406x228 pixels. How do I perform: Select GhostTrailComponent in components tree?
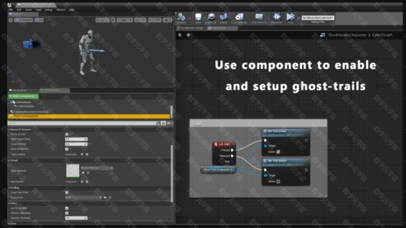pyautogui.click(x=89, y=116)
